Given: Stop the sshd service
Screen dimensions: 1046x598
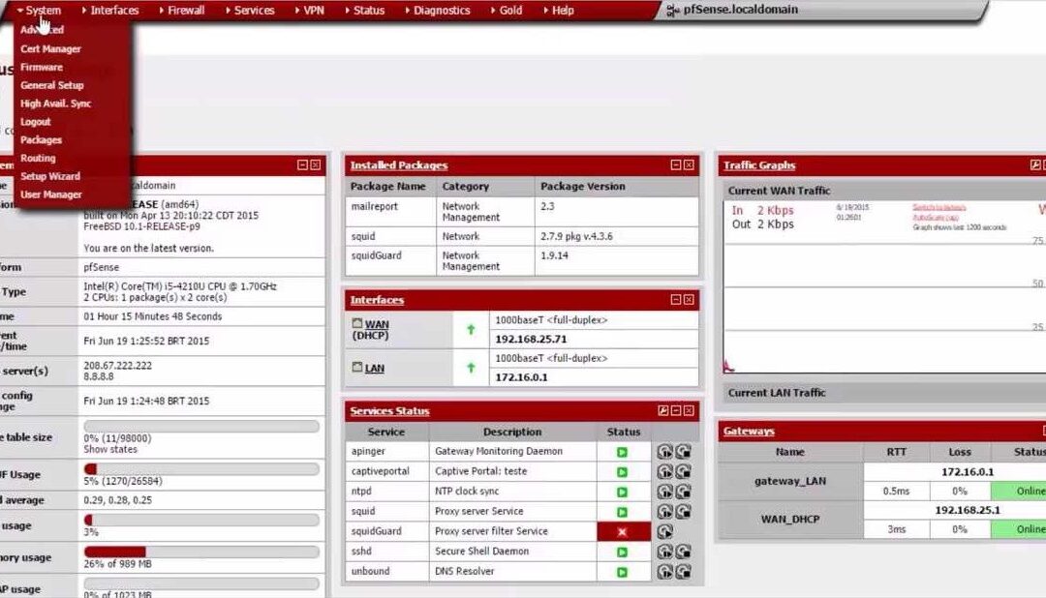Looking at the screenshot, I should click(x=684, y=552).
